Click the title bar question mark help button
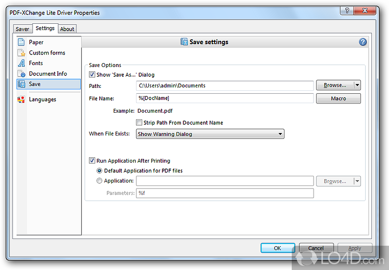 coord(347,10)
